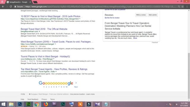This screenshot has height=107, width=190.
Task: Click the address bar URL field
Action: (101, 7)
